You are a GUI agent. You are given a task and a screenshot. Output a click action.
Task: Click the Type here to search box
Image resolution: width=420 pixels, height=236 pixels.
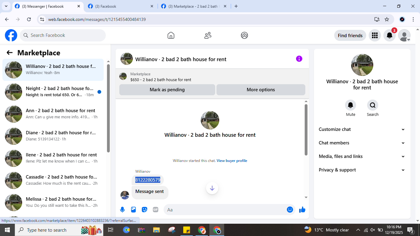click(59, 230)
